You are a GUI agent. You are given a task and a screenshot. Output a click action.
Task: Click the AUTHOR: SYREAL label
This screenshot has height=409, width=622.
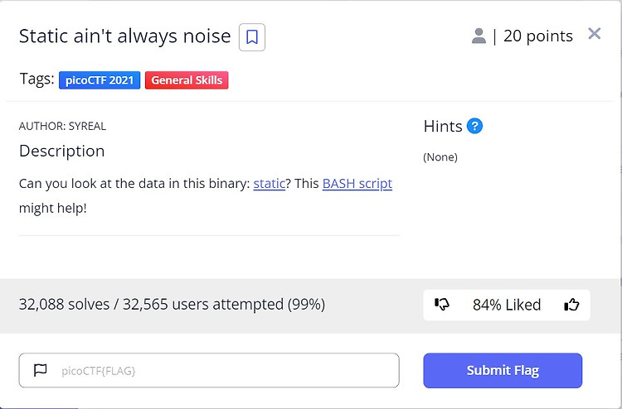pos(62,126)
